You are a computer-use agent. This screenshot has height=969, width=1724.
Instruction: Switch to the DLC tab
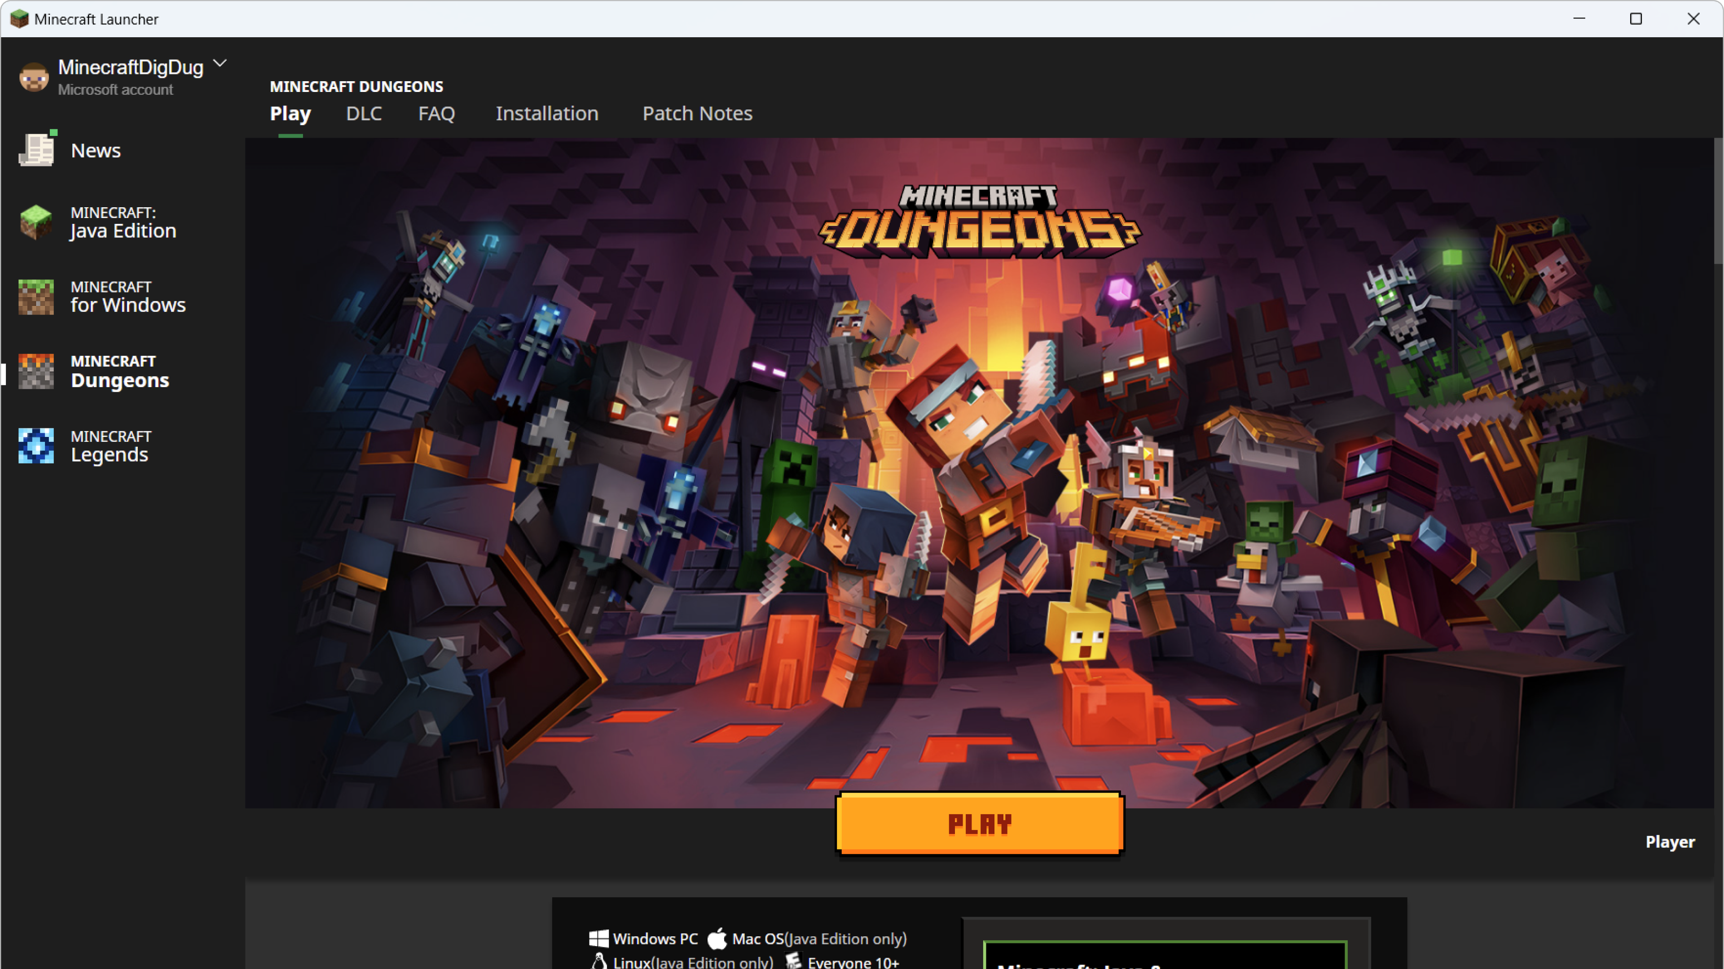pyautogui.click(x=364, y=113)
